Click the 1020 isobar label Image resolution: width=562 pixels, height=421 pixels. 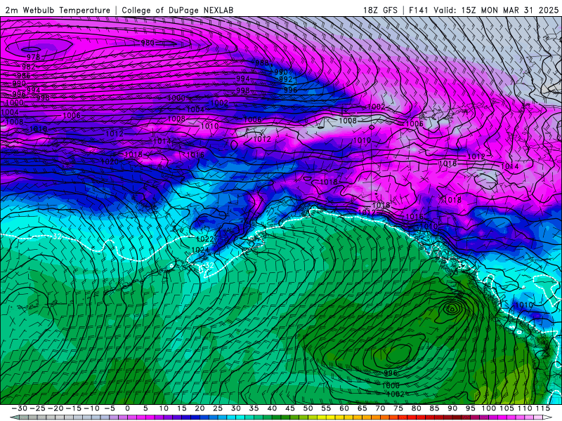pyautogui.click(x=110, y=162)
